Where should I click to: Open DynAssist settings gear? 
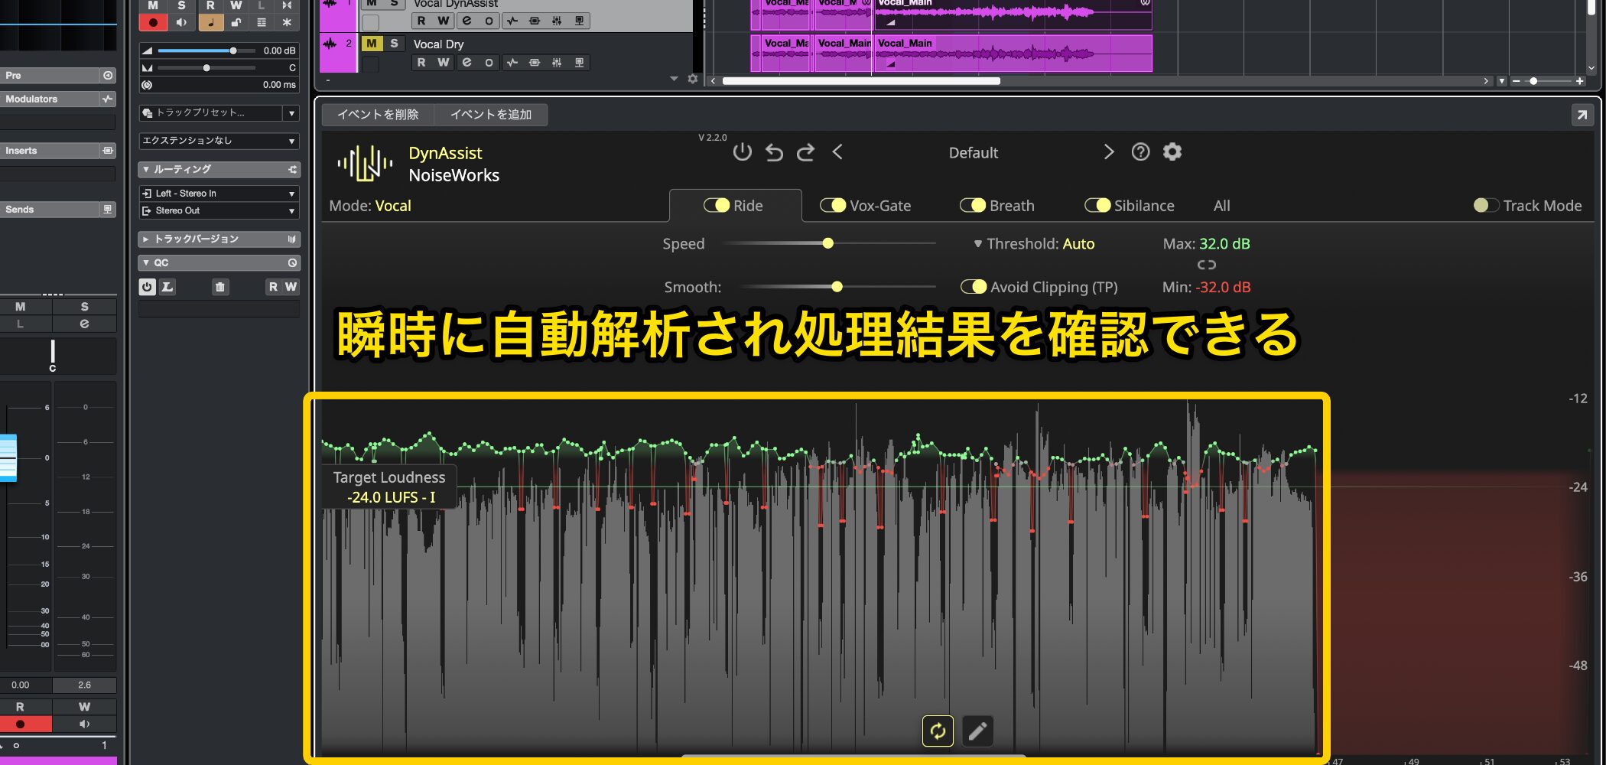1172,151
